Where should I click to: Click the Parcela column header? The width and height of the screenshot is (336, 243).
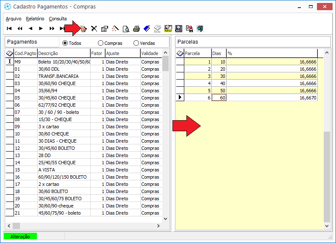click(x=198, y=53)
